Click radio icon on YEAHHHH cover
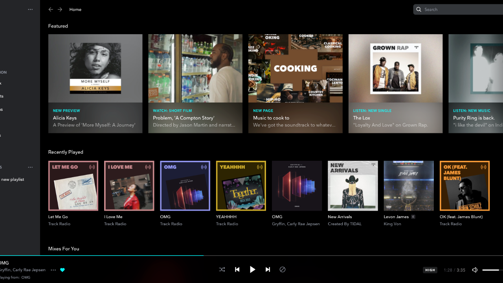 260,167
